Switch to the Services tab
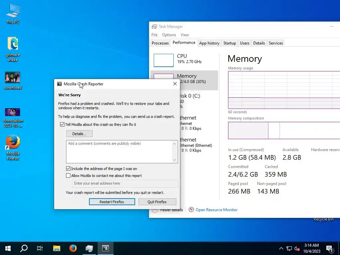Screen dimensions: 340x255 (x=276, y=43)
